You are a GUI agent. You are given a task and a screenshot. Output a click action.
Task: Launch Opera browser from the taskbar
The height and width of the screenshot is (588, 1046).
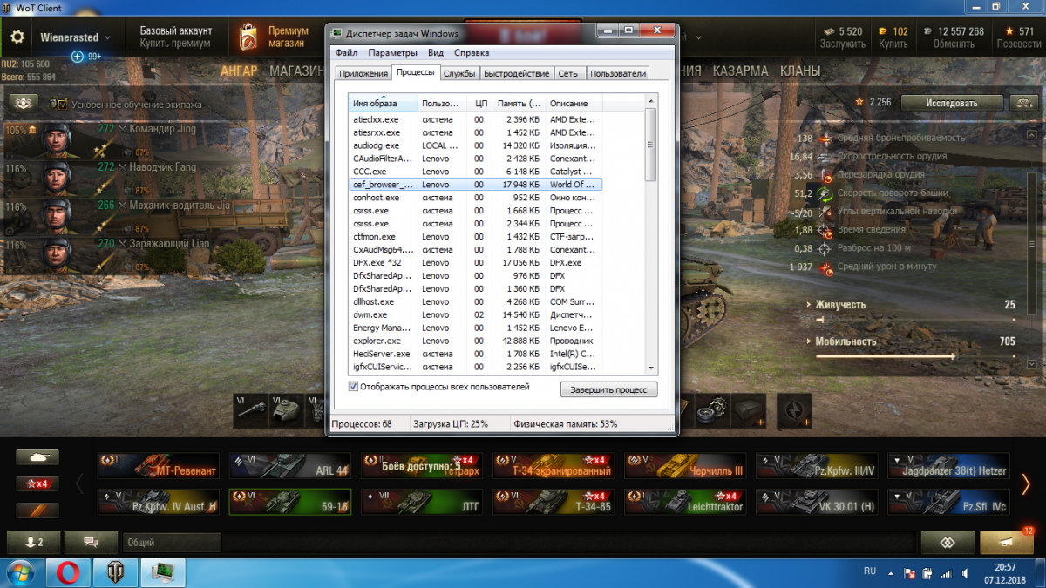tap(69, 571)
